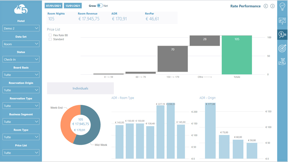Screen dimensions: 288x162
Task: Click the € 60,00 bar in ADR Origin
Action: click(238, 149)
